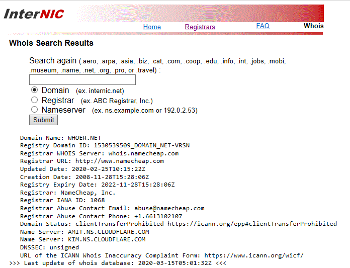Select the Registrar radio button

pyautogui.click(x=34, y=100)
